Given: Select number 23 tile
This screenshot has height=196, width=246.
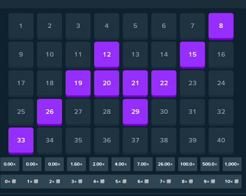Looking at the screenshot, I should pyautogui.click(x=192, y=84).
